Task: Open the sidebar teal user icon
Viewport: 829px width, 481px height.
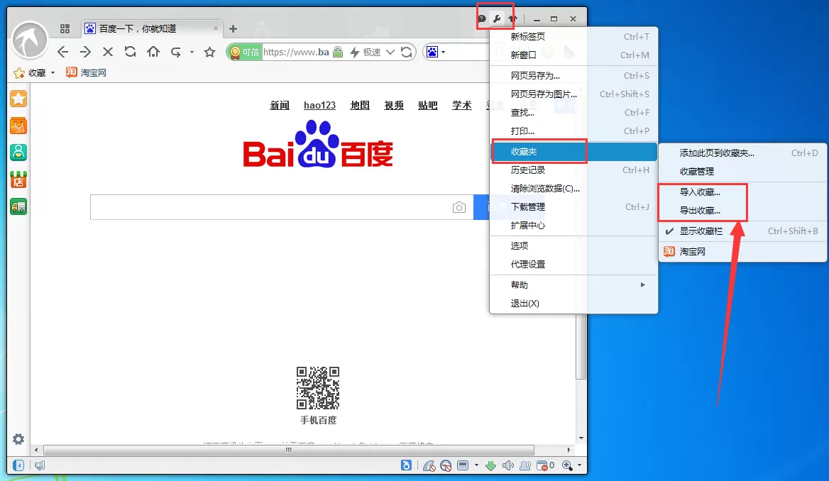Action: click(18, 153)
